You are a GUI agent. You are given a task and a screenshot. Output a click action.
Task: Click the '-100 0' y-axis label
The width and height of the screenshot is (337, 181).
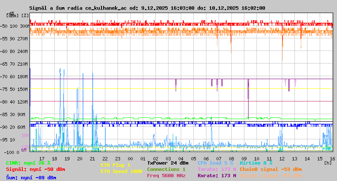click(12, 152)
